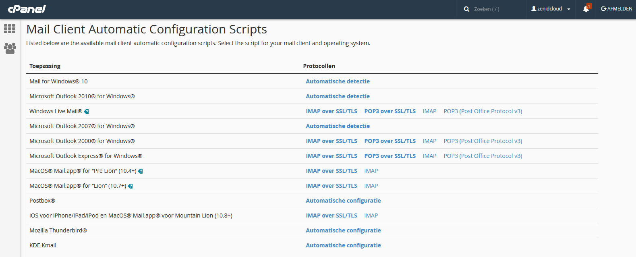The width and height of the screenshot is (636, 257).
Task: Select IMAP over SSL/TLS for Outlook Express
Action: (x=331, y=156)
